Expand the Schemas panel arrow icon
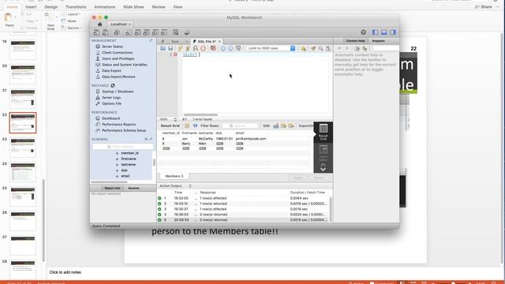The width and height of the screenshot is (505, 284). (x=151, y=139)
